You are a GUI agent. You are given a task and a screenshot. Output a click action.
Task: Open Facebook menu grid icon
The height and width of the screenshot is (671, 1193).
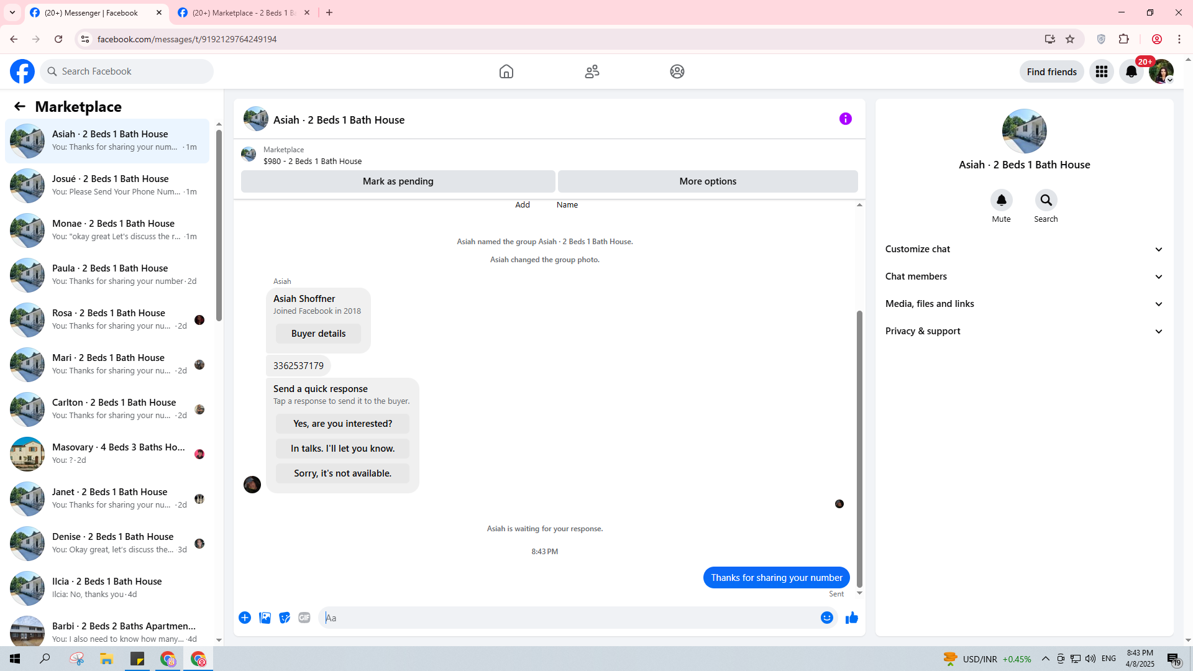1101,72
